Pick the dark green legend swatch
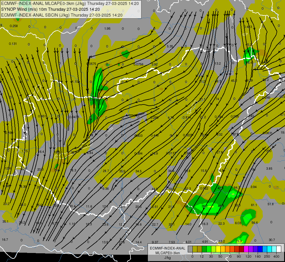 pyautogui.click(x=204, y=249)
